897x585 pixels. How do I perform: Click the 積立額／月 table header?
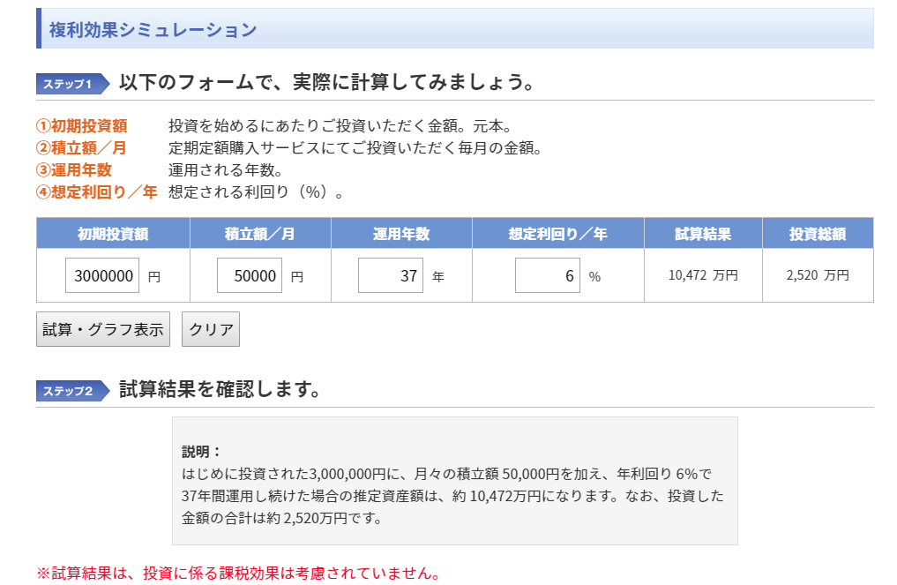pos(260,234)
